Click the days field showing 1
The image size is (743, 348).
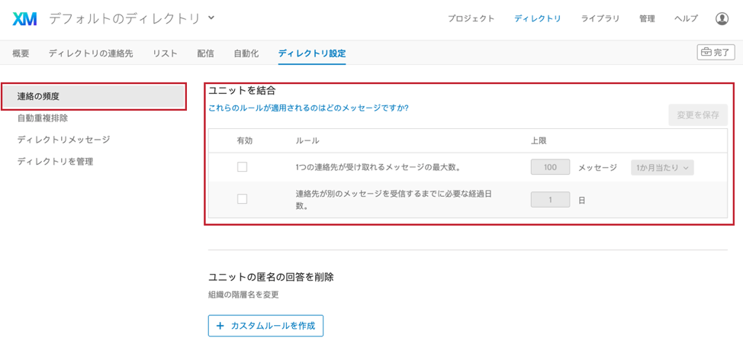tap(550, 200)
